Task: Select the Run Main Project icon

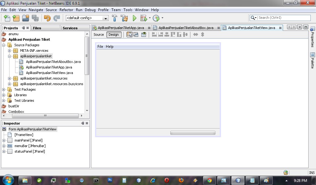Action: (x=134, y=18)
